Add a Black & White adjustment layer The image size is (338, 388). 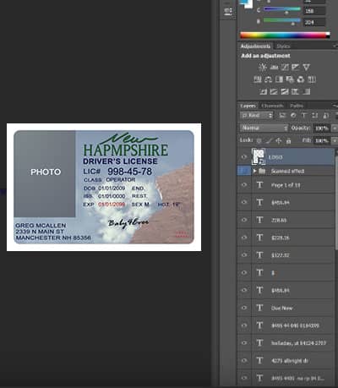[x=279, y=79]
